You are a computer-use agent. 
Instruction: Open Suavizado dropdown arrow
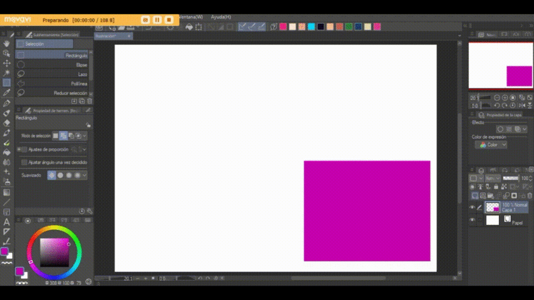(85, 175)
